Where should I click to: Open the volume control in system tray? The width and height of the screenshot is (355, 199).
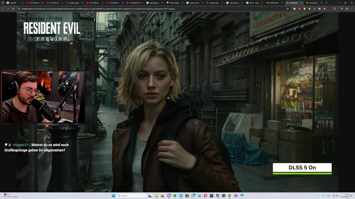pyautogui.click(x=337, y=196)
